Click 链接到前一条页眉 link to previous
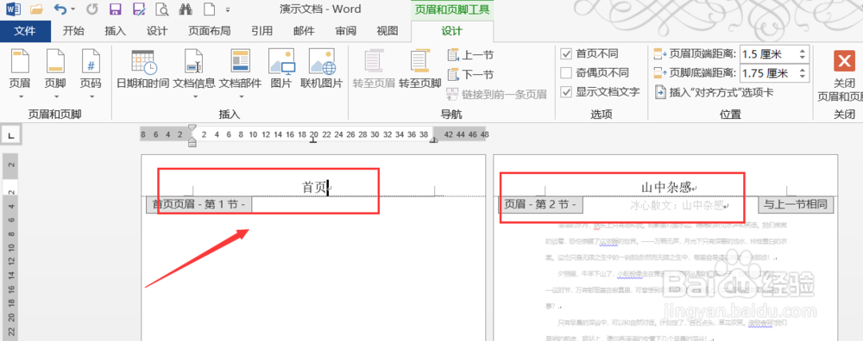Image resolution: width=863 pixels, height=341 pixels. (496, 94)
